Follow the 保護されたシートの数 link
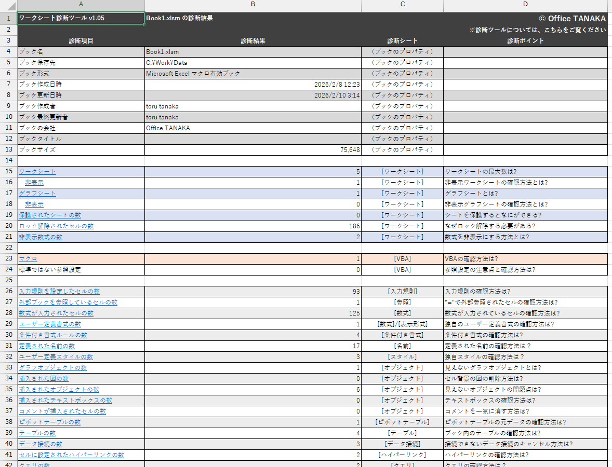 click(49, 215)
